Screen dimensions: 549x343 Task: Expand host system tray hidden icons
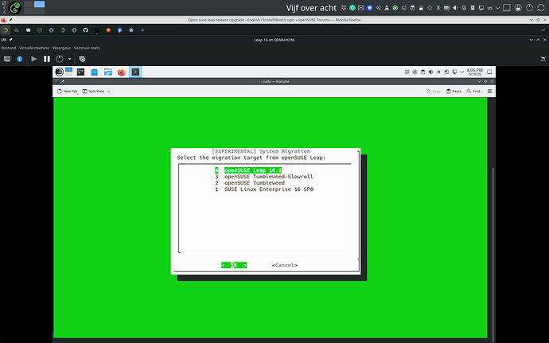[x=497, y=8]
